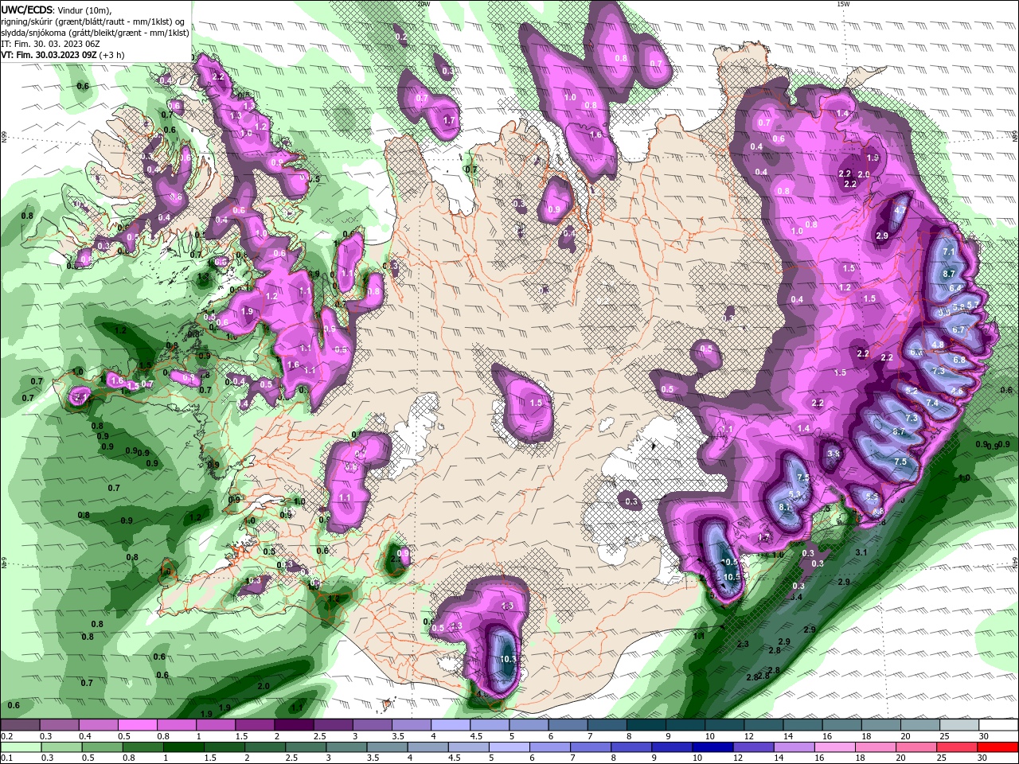Select top-row slate-blue swatch between 6 and 7
The image size is (1019, 764).
(568, 725)
